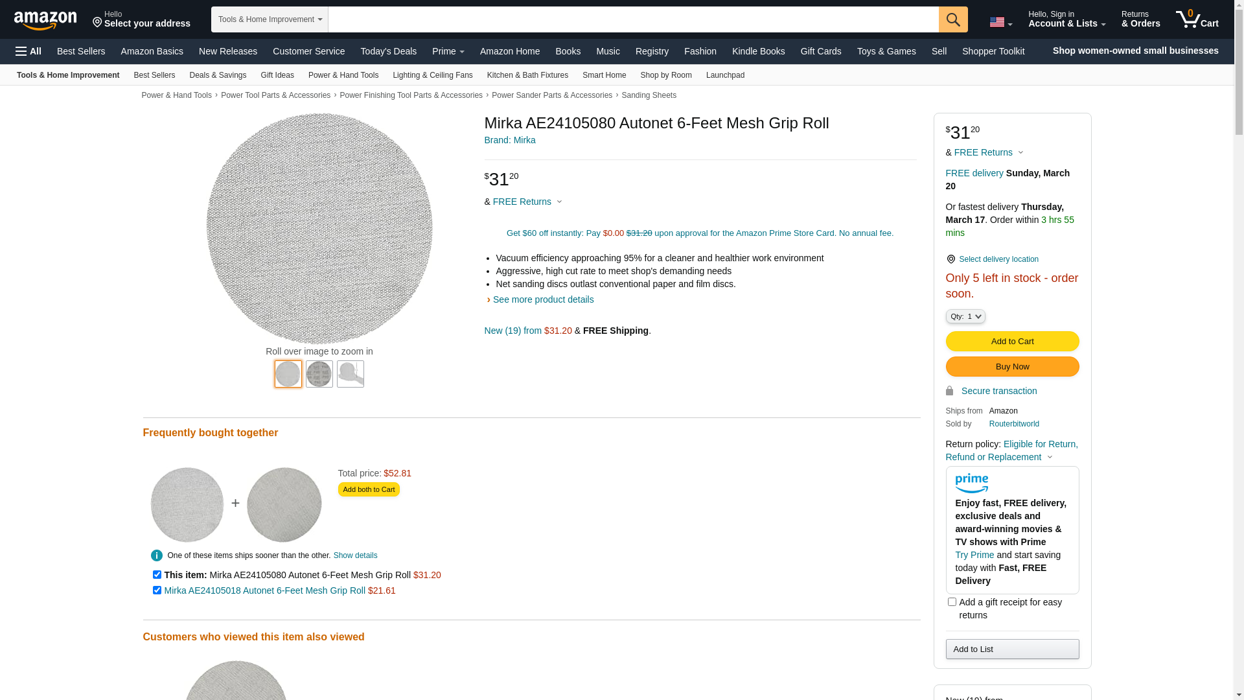The width and height of the screenshot is (1244, 700).
Task: Click the US flag language selector
Action: [1000, 23]
